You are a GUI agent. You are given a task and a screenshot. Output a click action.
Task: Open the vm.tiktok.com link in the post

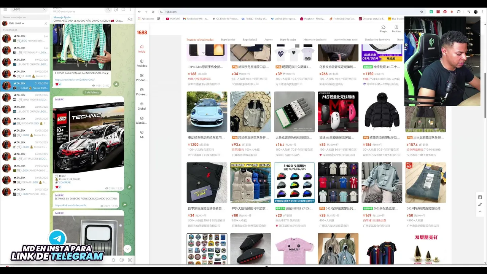coord(75,80)
